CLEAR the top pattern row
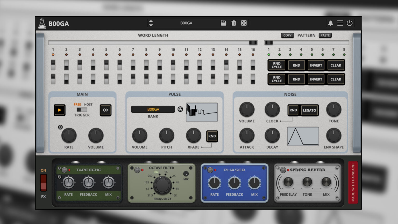Image resolution: width=398 pixels, height=224 pixels. pos(336,65)
